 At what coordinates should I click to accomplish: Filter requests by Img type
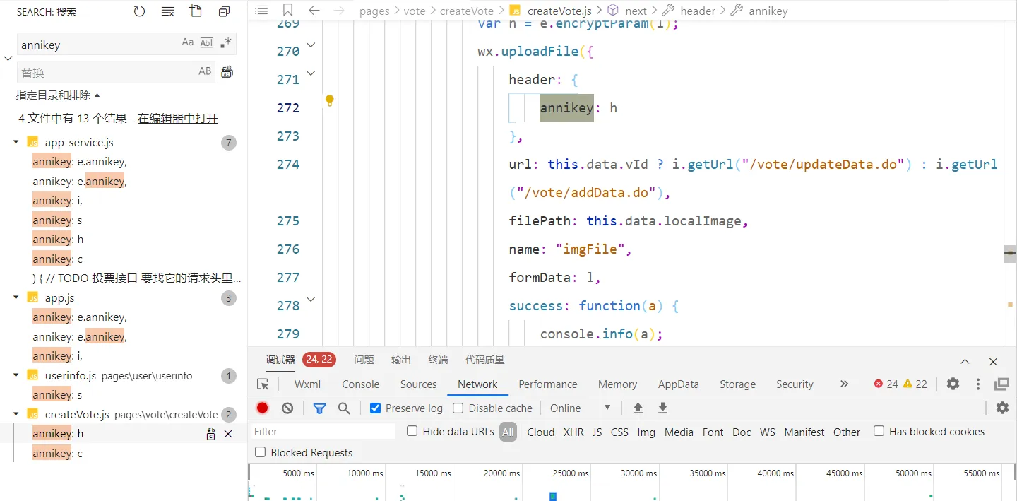coord(646,432)
